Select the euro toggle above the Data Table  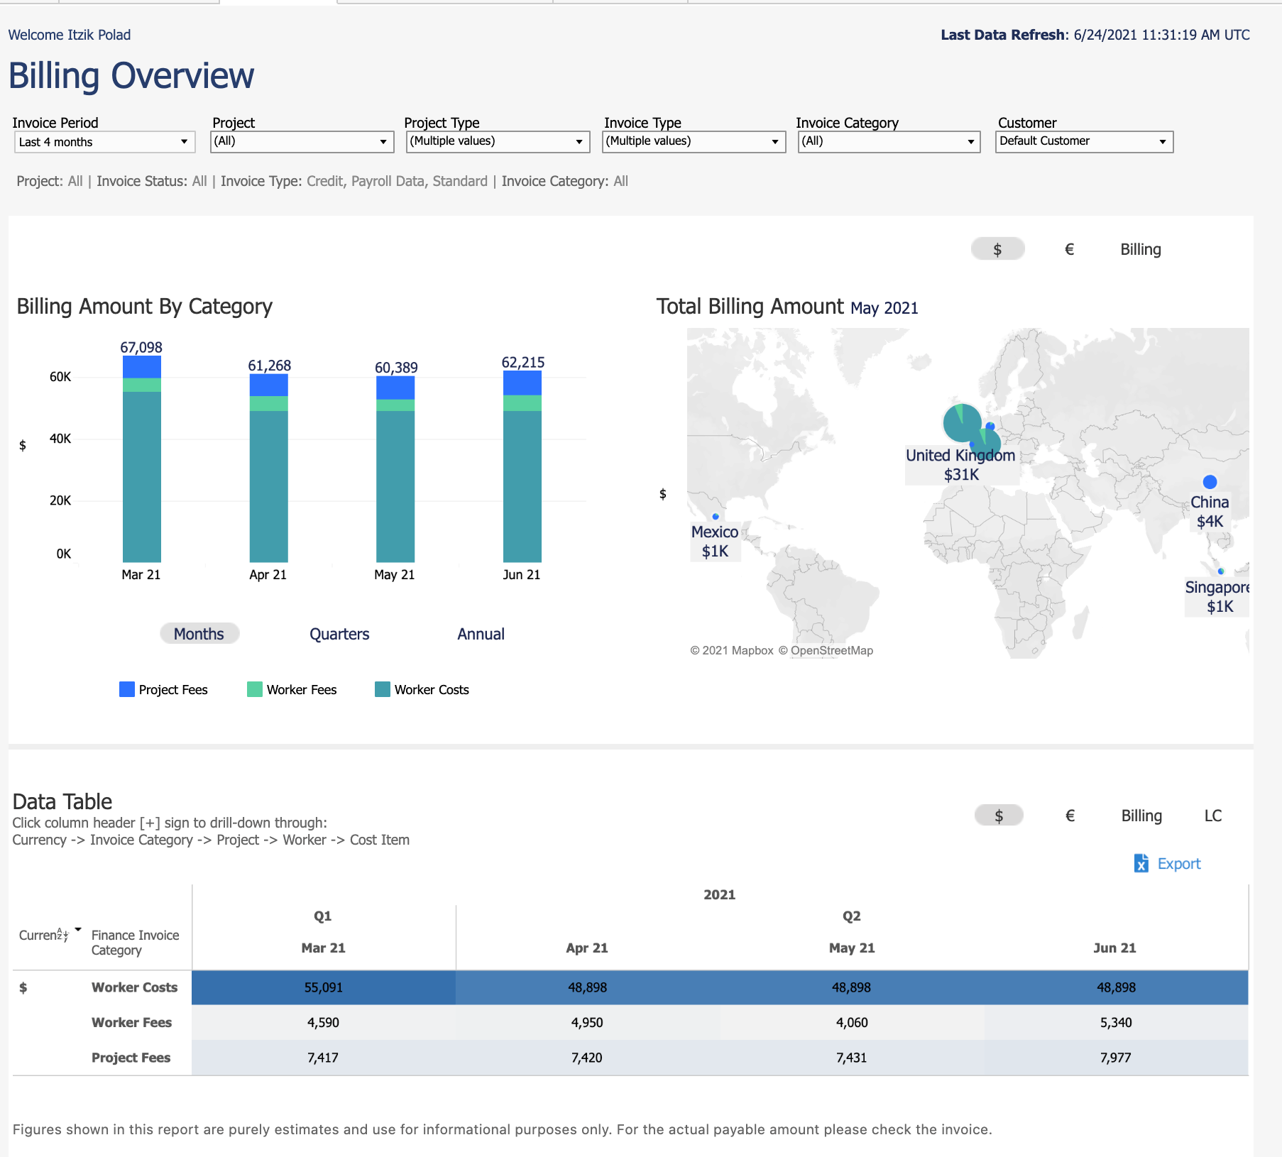coord(1069,816)
